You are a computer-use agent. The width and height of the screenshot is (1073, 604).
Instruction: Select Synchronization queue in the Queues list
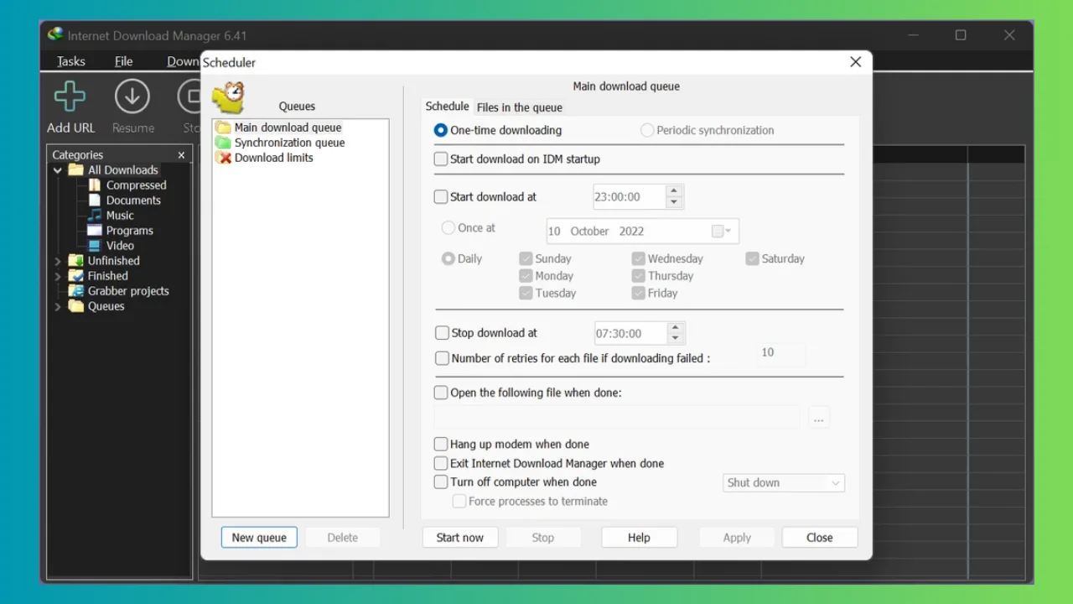[289, 143]
